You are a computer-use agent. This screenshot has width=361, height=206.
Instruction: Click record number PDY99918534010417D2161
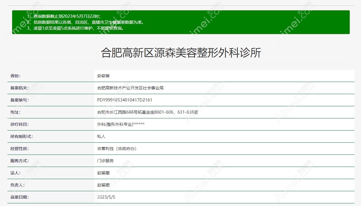coord(125,100)
